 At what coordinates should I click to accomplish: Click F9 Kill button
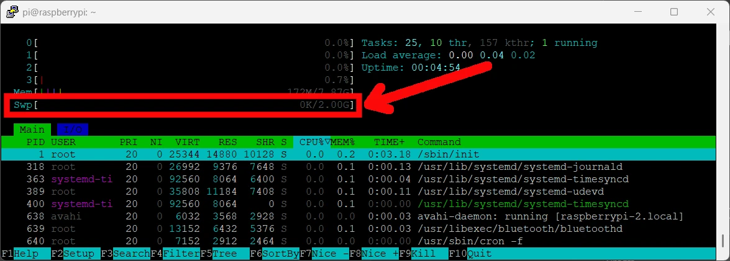coord(424,254)
